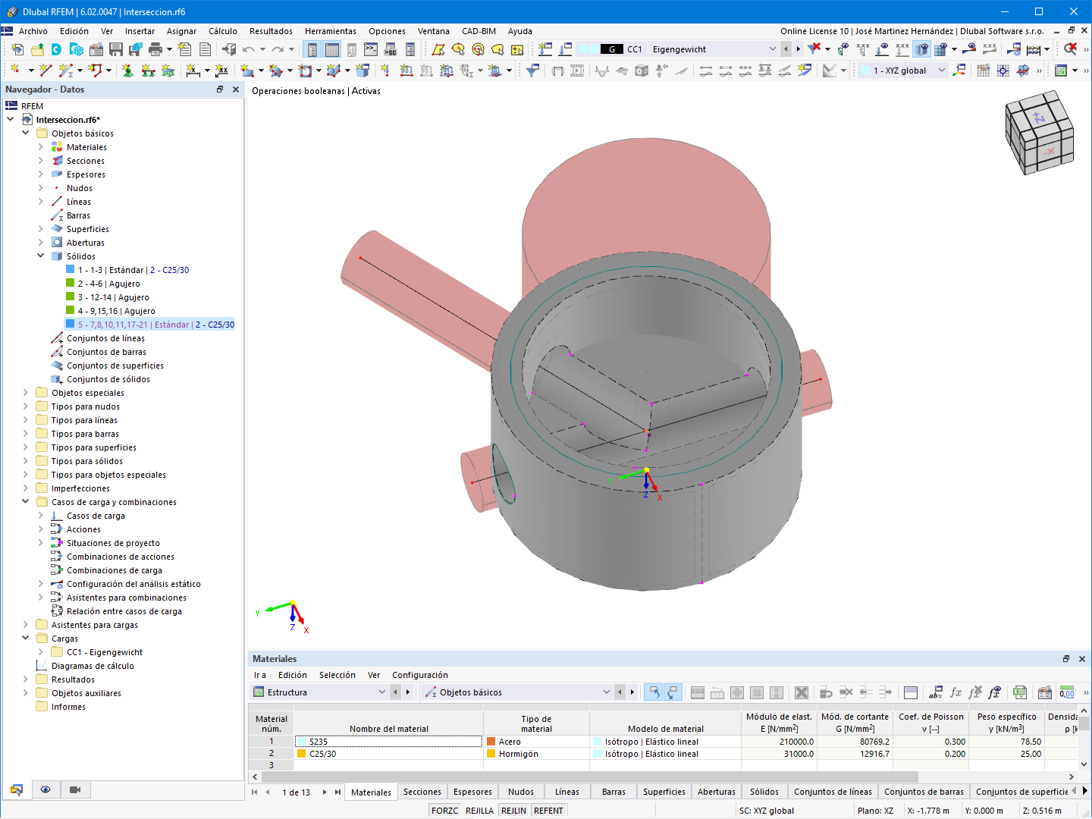The width and height of the screenshot is (1092, 819).
Task: Click the camera icon in navigator footer
Action: (75, 790)
